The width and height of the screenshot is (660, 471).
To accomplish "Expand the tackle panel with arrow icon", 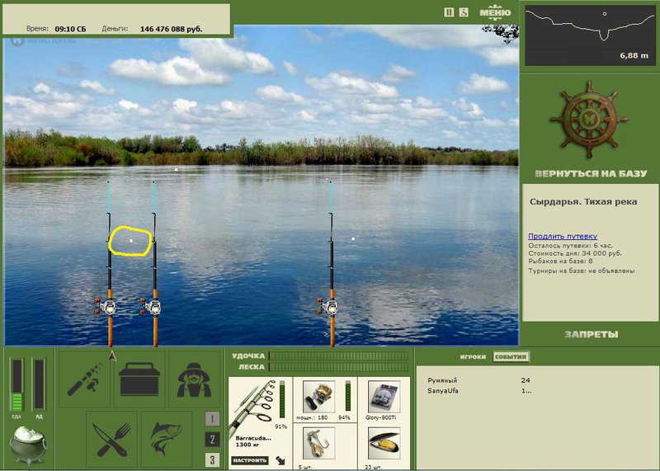I will tap(280, 460).
